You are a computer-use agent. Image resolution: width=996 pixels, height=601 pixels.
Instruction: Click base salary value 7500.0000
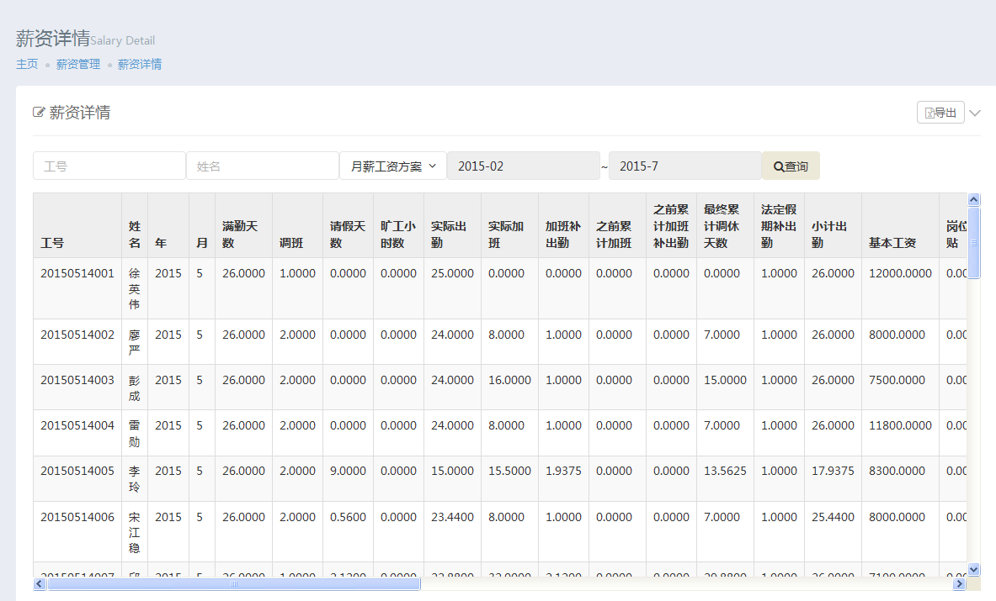[x=897, y=381]
